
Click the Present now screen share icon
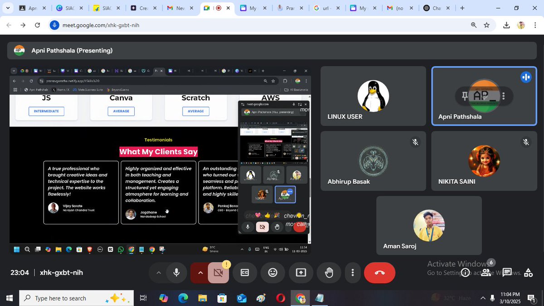301,272
